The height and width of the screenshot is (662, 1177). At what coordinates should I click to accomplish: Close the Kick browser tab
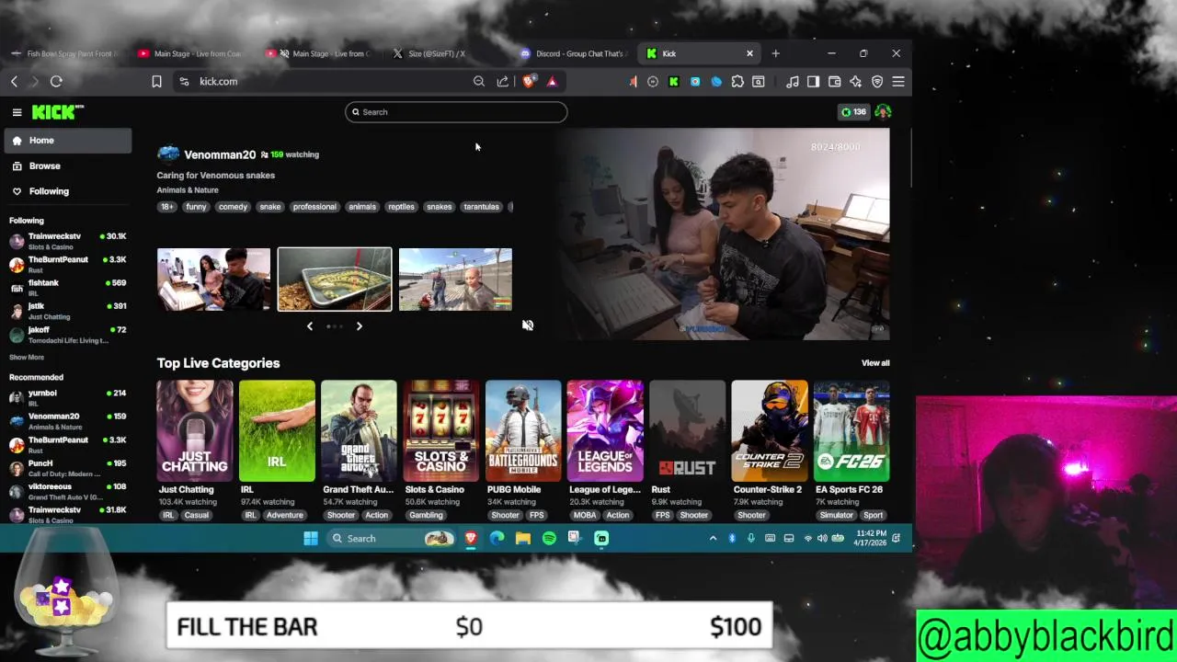coord(749,53)
